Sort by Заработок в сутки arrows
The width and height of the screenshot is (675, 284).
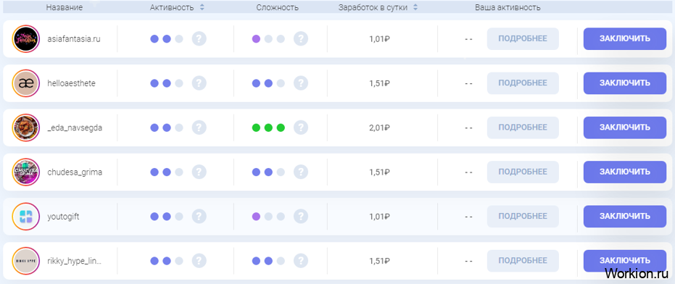point(415,7)
